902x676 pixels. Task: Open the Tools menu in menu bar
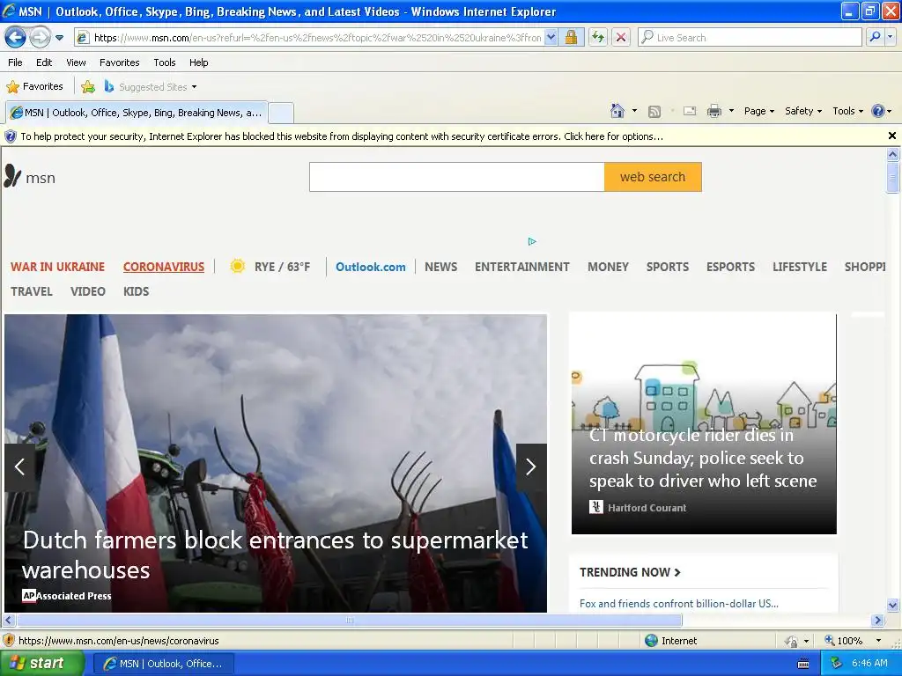pyautogui.click(x=165, y=62)
